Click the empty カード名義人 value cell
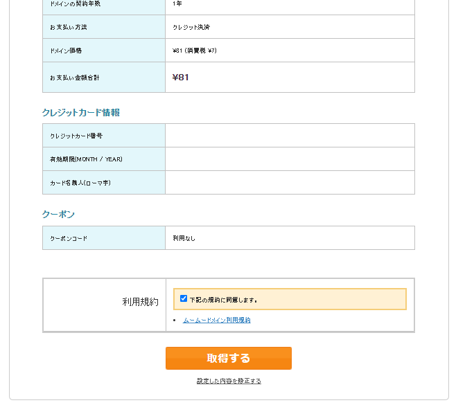Screen dimensions: 465x405 [x=290, y=183]
